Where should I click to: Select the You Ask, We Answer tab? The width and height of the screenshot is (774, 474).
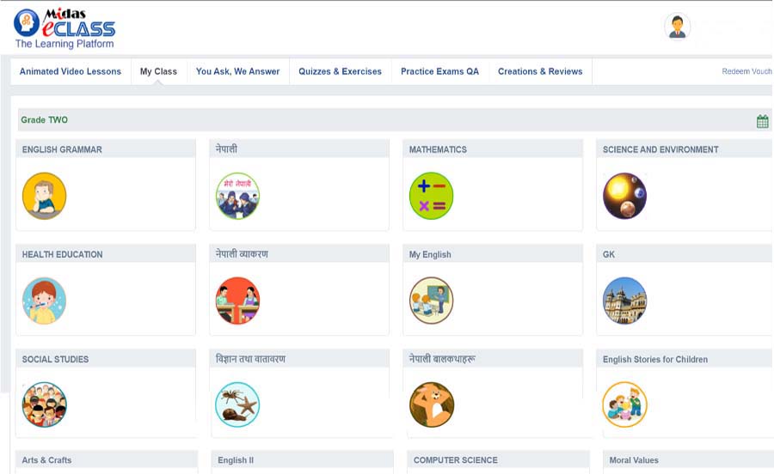(x=237, y=71)
